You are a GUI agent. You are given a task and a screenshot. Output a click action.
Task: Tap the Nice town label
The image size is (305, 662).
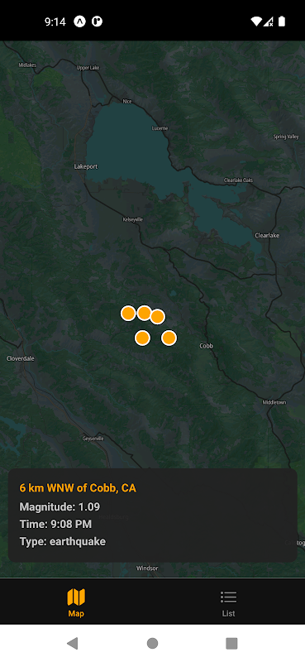coord(127,101)
